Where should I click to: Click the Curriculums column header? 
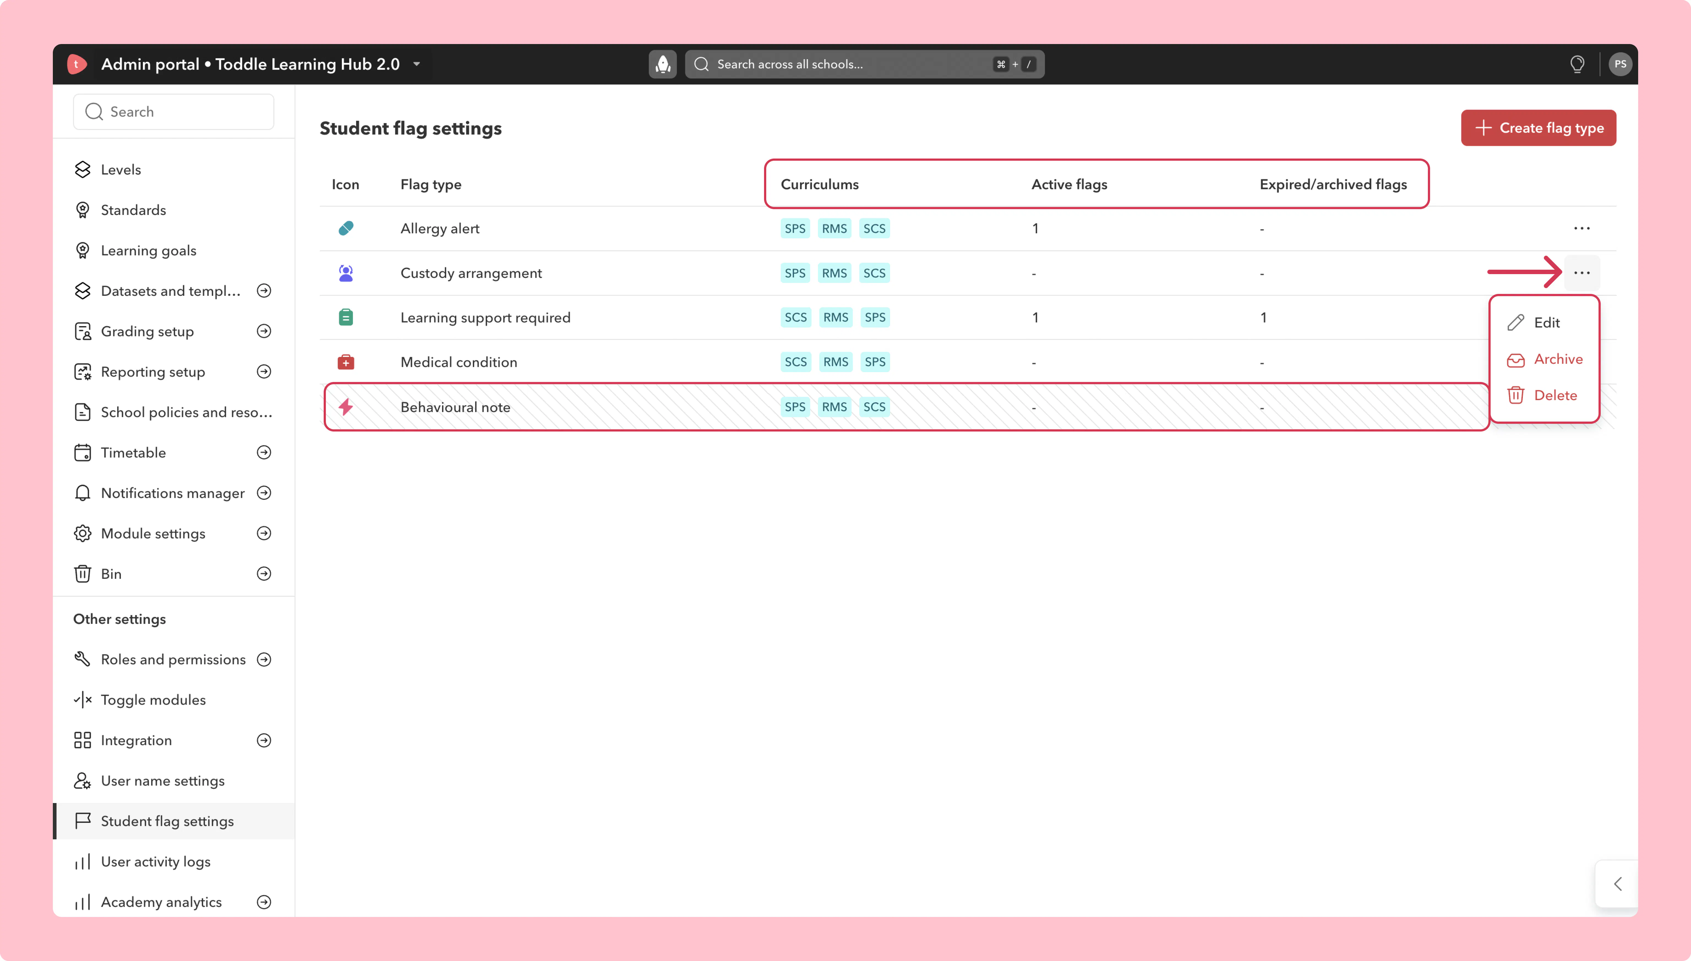(x=820, y=184)
